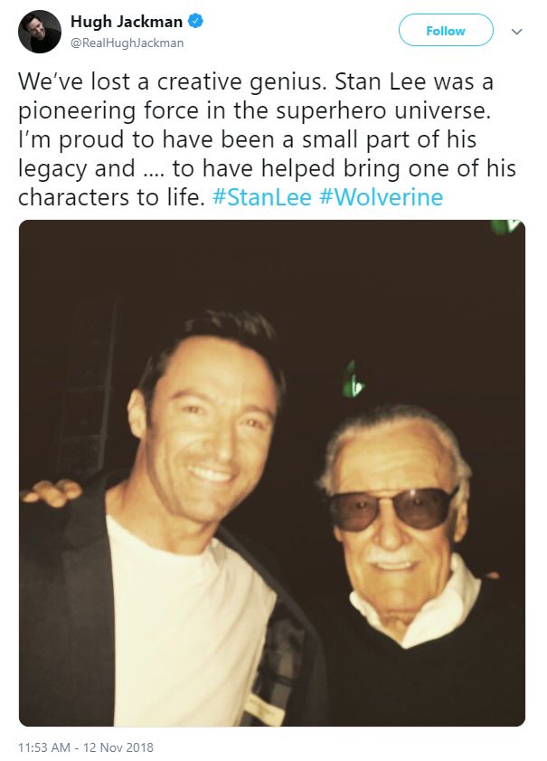Open the profile avatar next to Hugh Jackman
Image resolution: width=547 pixels, height=761 pixels.
click(40, 32)
